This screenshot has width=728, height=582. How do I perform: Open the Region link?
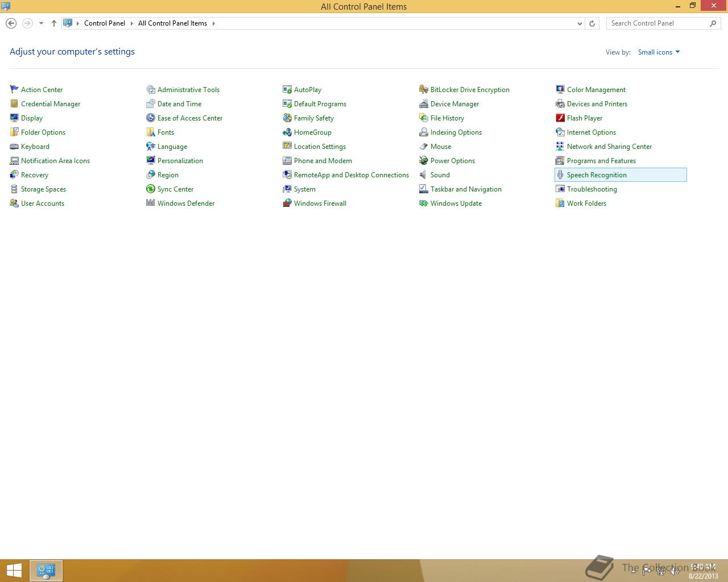pos(168,175)
